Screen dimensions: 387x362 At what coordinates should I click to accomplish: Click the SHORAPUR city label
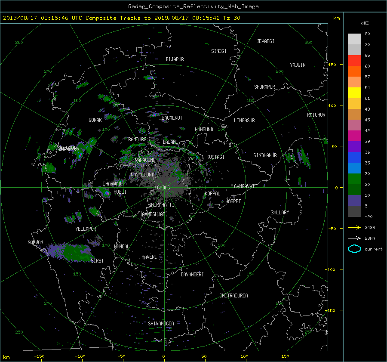coord(264,87)
